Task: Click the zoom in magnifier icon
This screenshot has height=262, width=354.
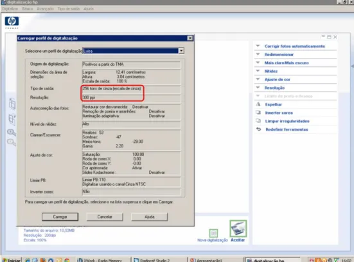Action: pos(12,132)
